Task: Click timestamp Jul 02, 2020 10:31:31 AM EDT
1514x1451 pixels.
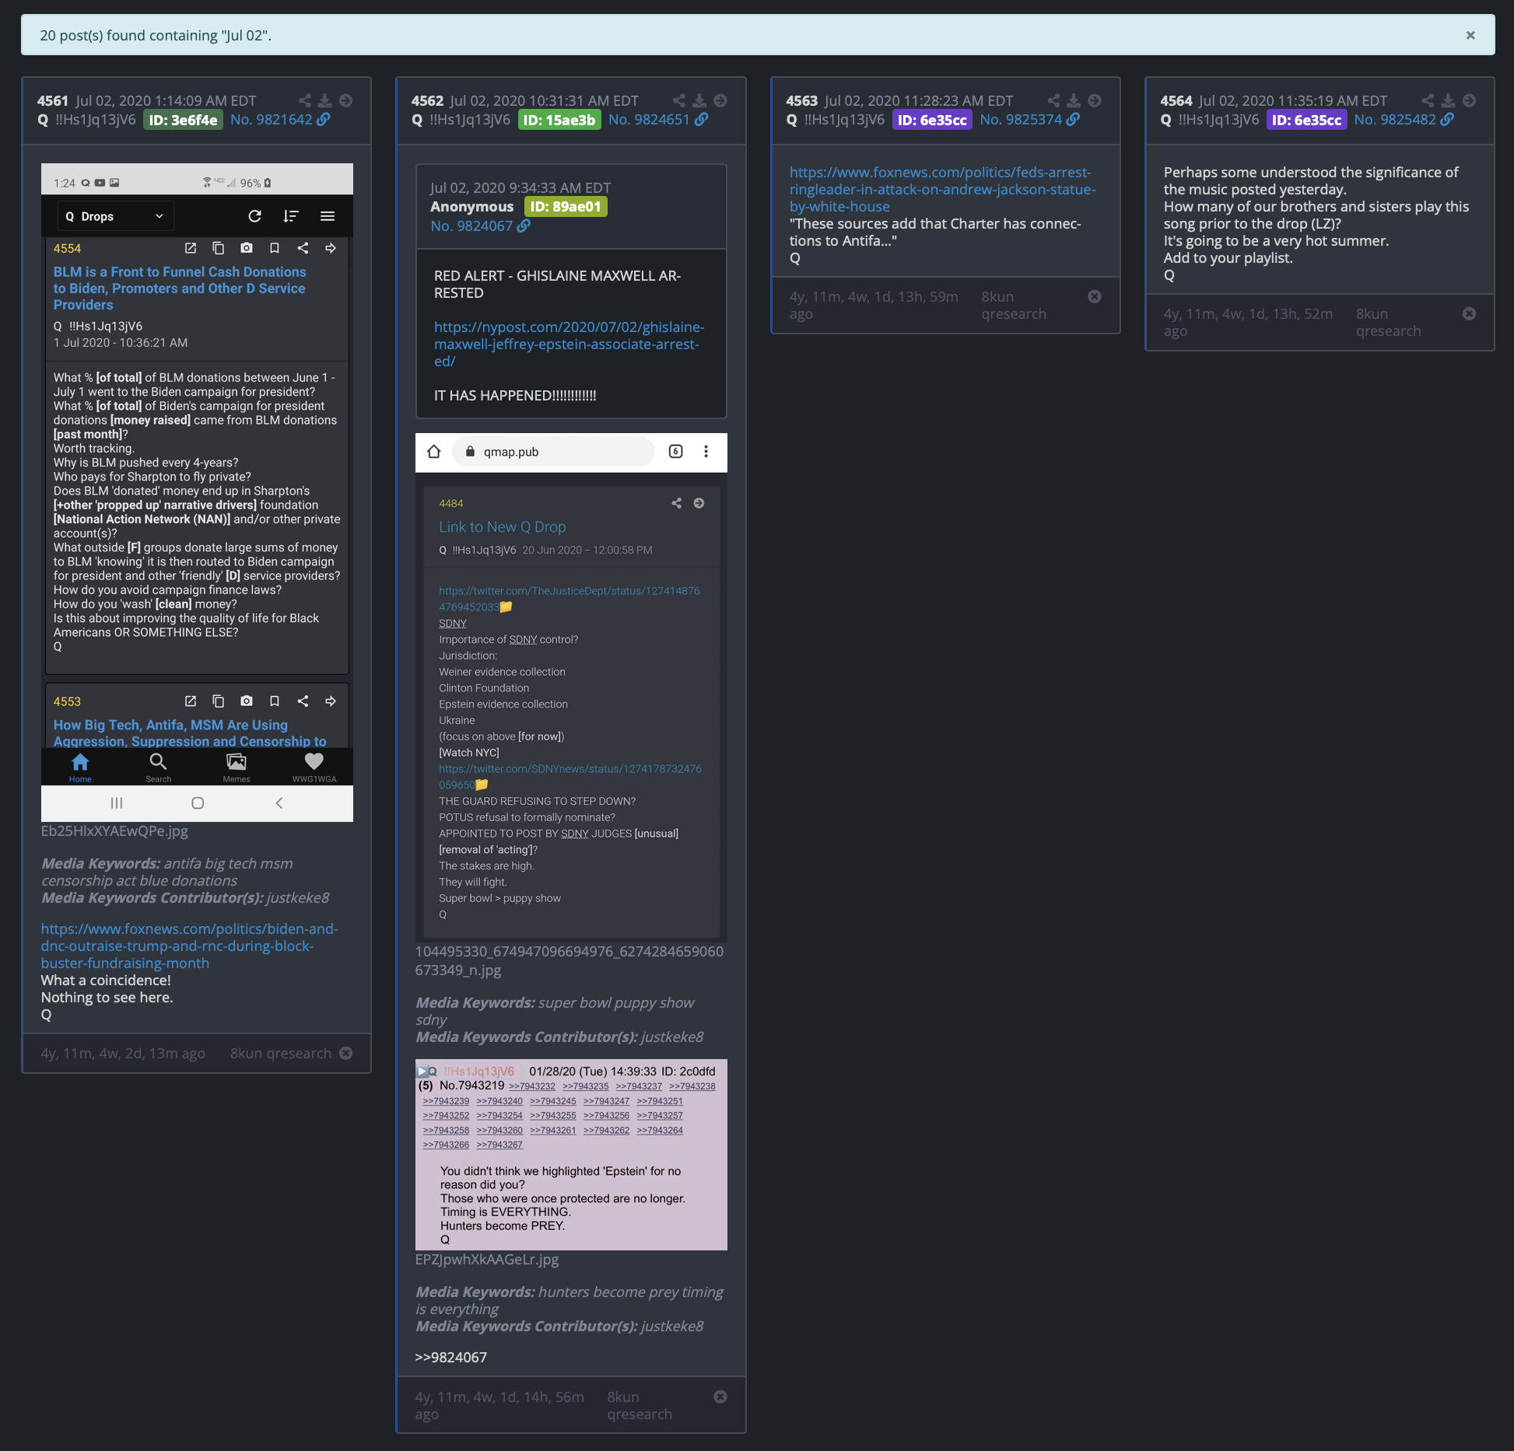Action: tap(544, 100)
